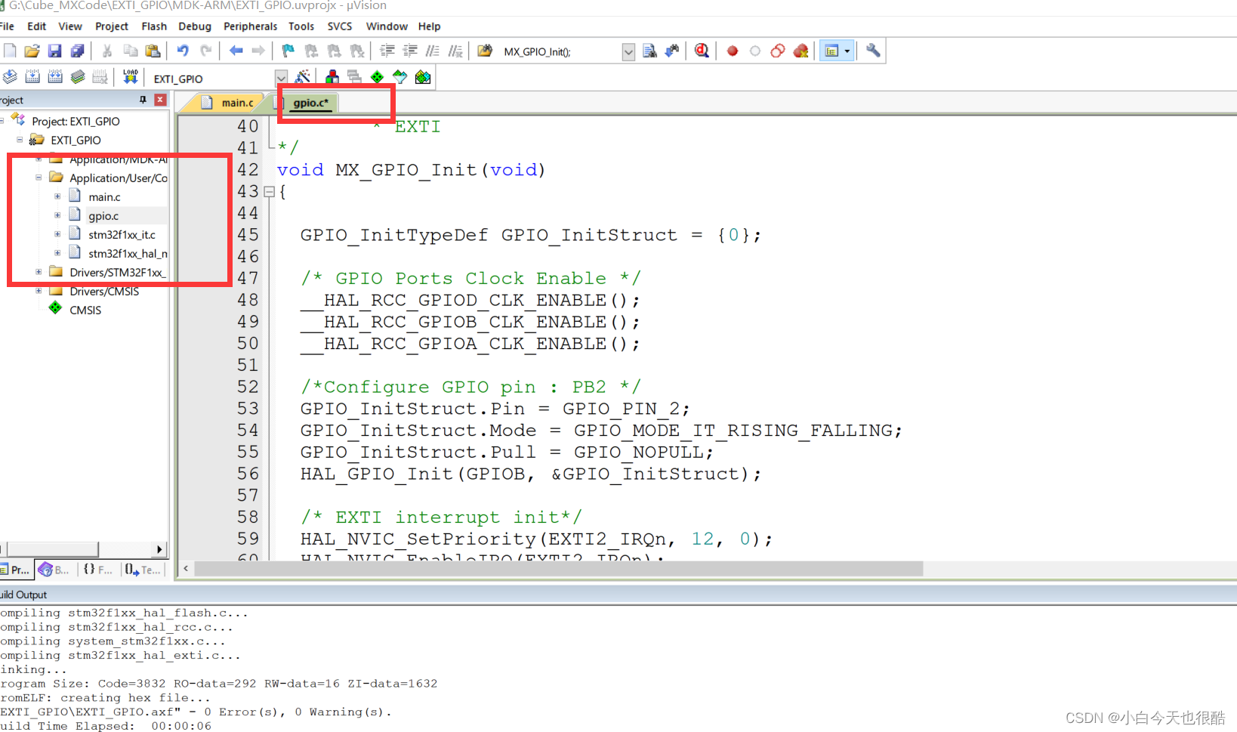The height and width of the screenshot is (732, 1237).
Task: Start a debug session
Action: click(701, 51)
